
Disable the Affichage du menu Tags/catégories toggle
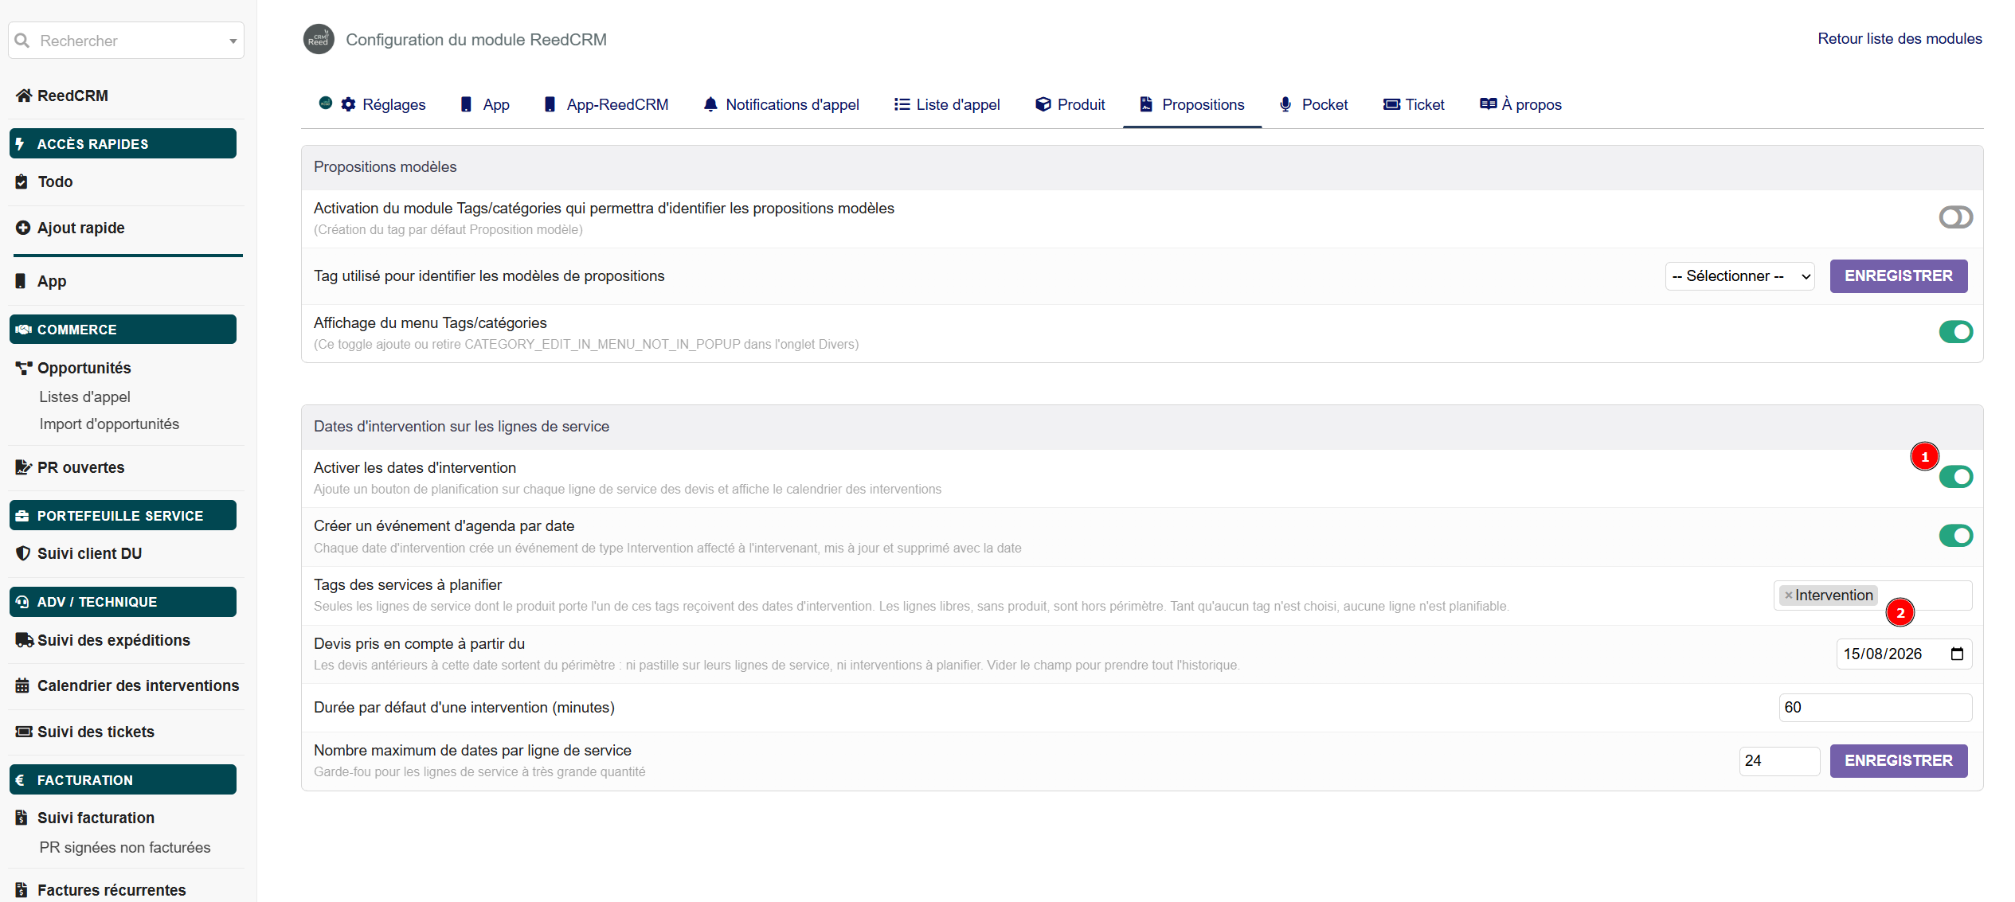coord(1955,332)
